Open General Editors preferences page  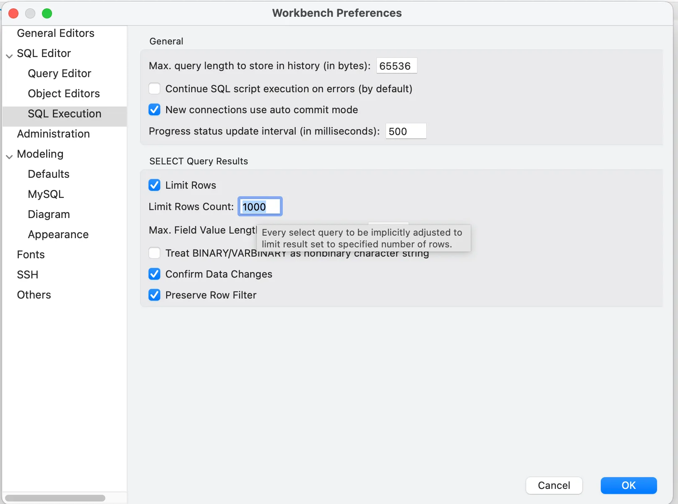[55, 33]
